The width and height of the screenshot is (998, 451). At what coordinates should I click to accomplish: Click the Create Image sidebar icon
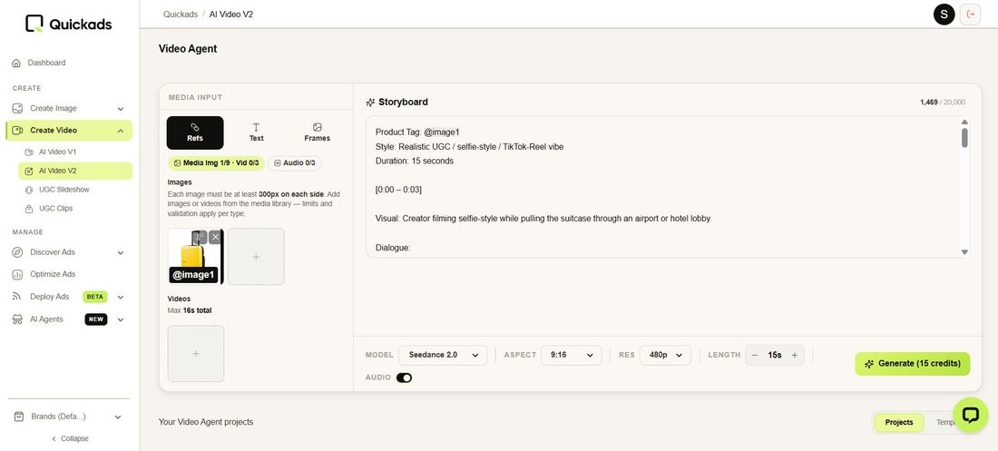18,108
